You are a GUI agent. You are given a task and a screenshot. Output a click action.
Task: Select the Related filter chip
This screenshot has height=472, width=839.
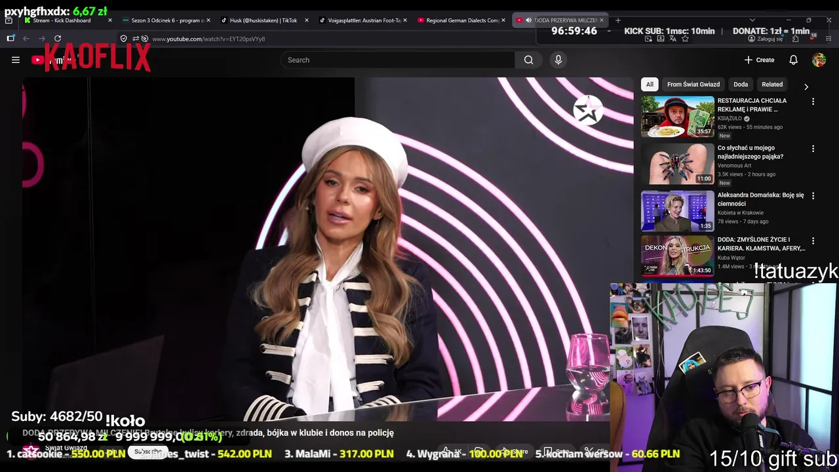click(x=772, y=85)
